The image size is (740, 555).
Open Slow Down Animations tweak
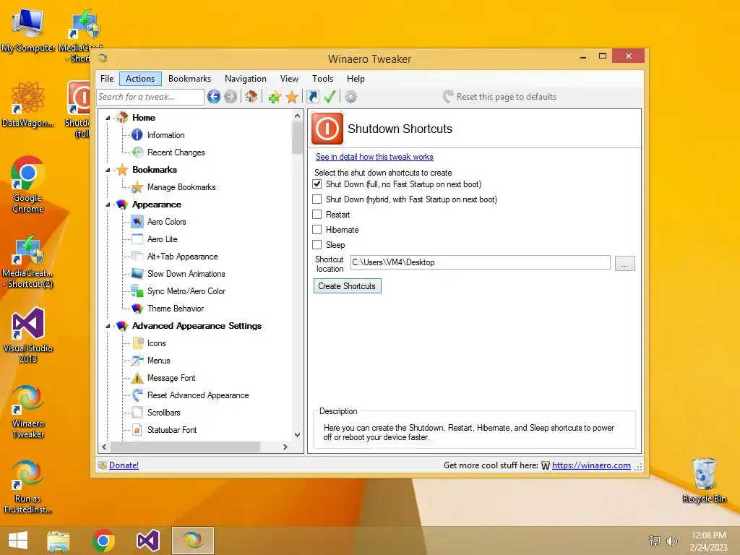[x=186, y=274]
